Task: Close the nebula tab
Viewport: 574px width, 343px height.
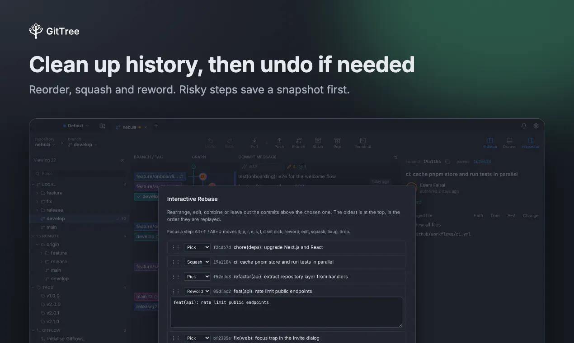Action: [145, 127]
